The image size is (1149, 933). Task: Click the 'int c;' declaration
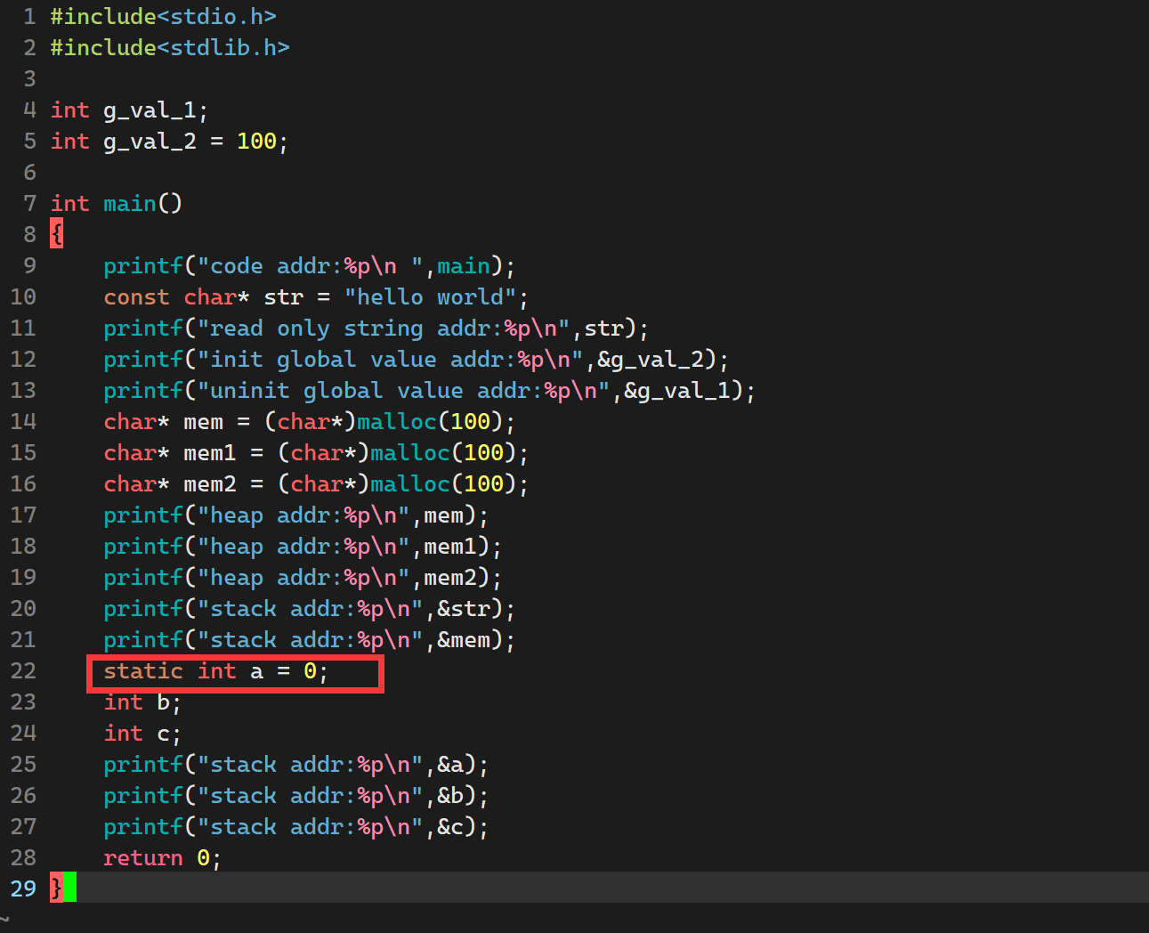(x=142, y=734)
